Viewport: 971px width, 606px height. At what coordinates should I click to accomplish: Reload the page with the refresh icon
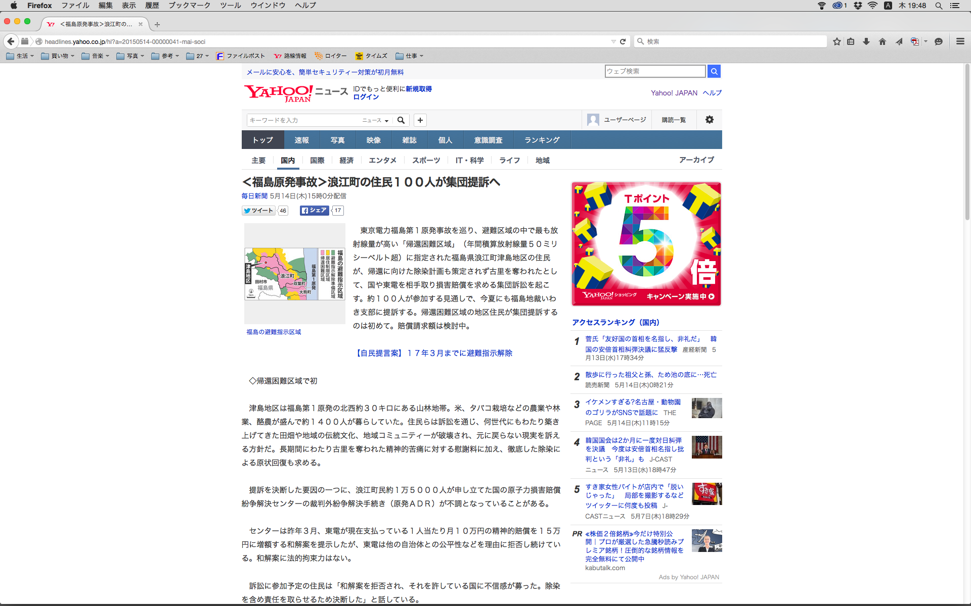[623, 41]
